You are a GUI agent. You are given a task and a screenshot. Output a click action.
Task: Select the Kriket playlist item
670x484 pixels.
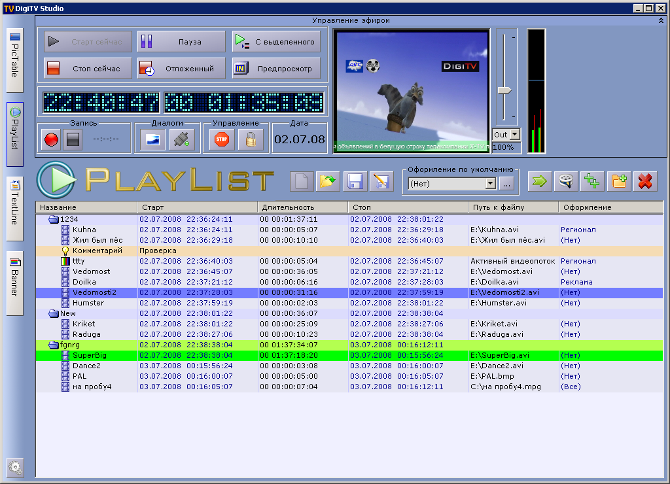coord(349,324)
